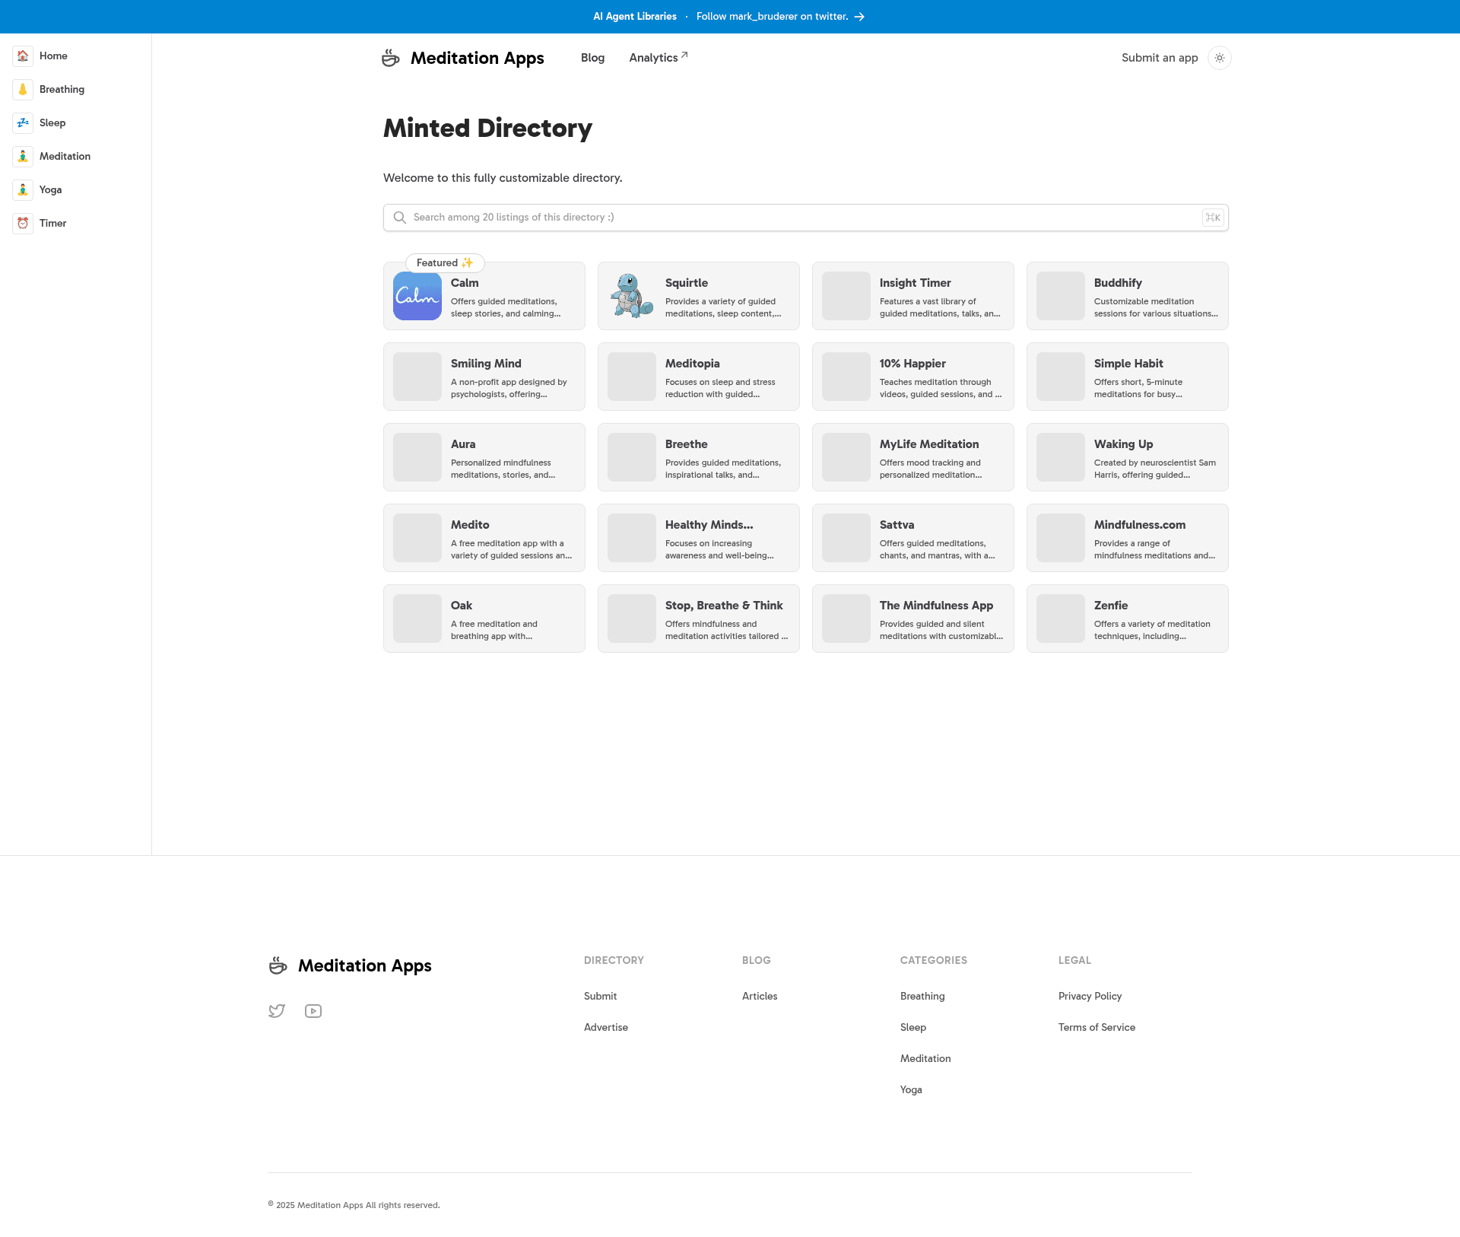Toggle the light/dark theme sun button
The image size is (1460, 1237).
(x=1220, y=58)
